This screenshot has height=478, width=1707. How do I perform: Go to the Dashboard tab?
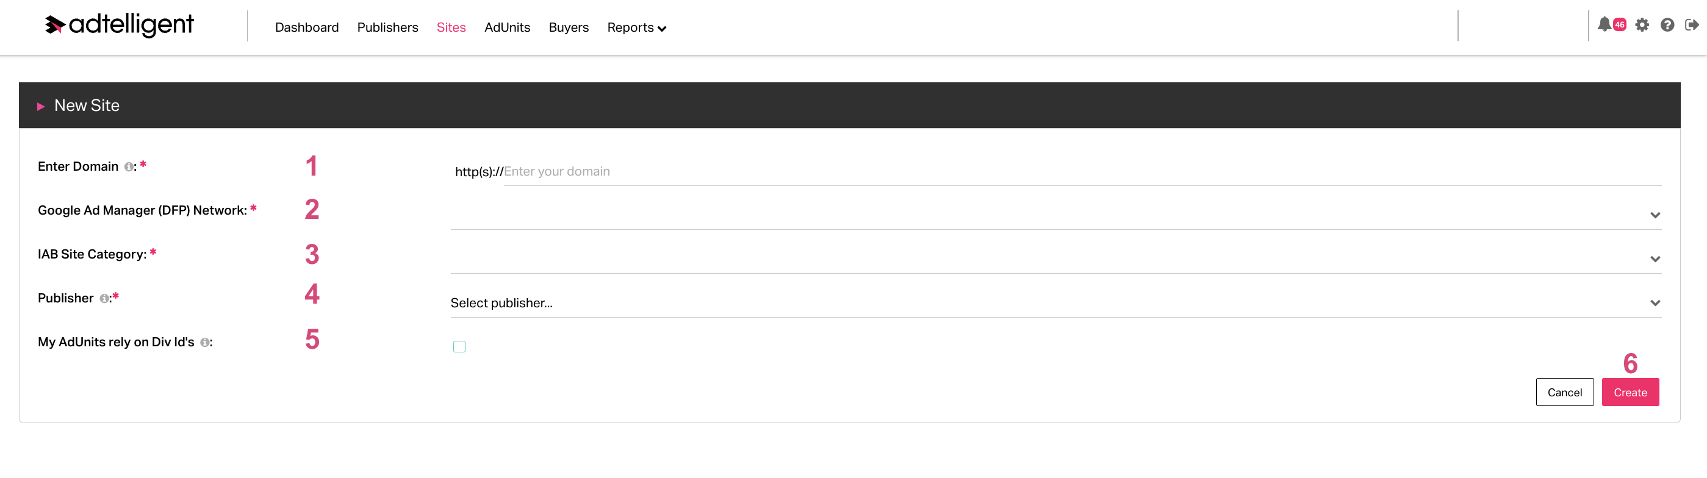tap(307, 28)
